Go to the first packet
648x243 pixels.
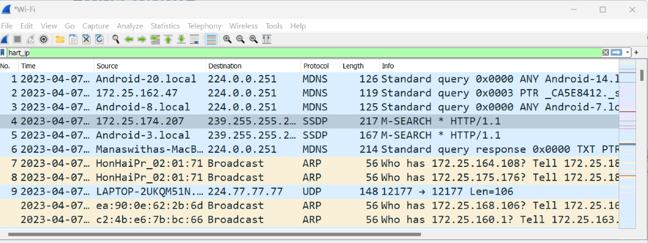pyautogui.click(x=168, y=40)
